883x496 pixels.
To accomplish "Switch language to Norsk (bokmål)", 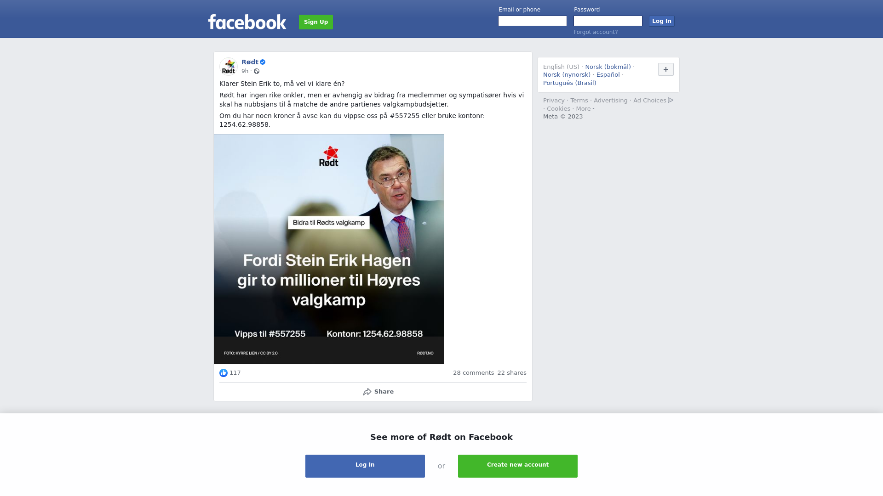I will tap(608, 67).
